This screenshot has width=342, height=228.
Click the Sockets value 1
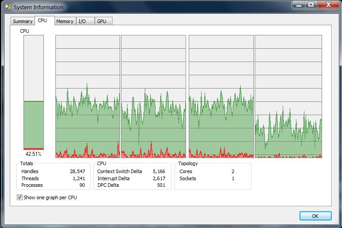(233, 178)
